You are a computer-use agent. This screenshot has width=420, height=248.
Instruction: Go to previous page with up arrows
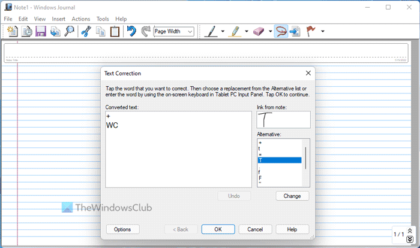[x=410, y=231]
